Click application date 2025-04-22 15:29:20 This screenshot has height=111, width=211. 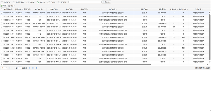(54, 30)
